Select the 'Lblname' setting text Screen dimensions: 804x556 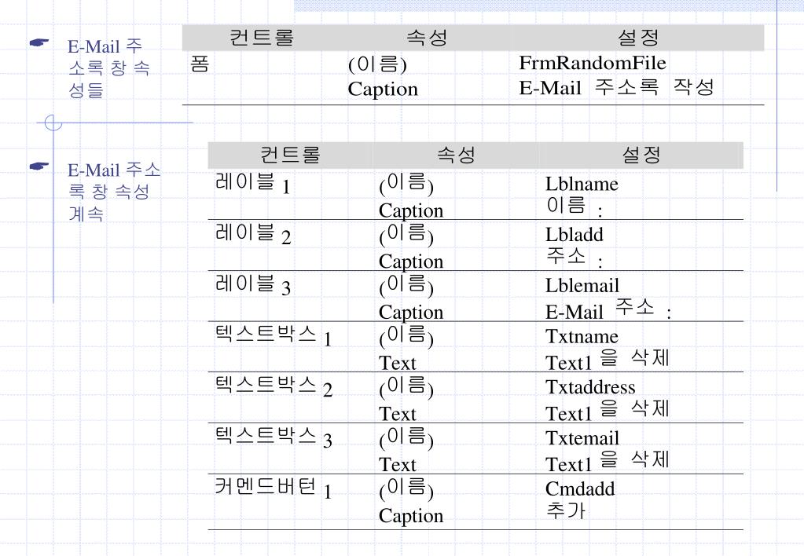tap(582, 185)
